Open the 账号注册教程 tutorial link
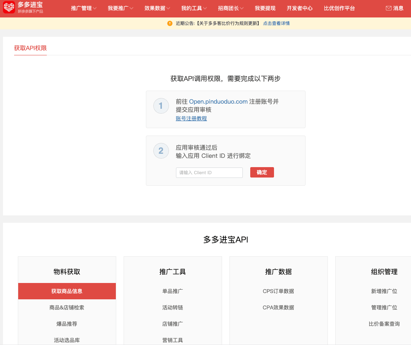 pyautogui.click(x=191, y=118)
